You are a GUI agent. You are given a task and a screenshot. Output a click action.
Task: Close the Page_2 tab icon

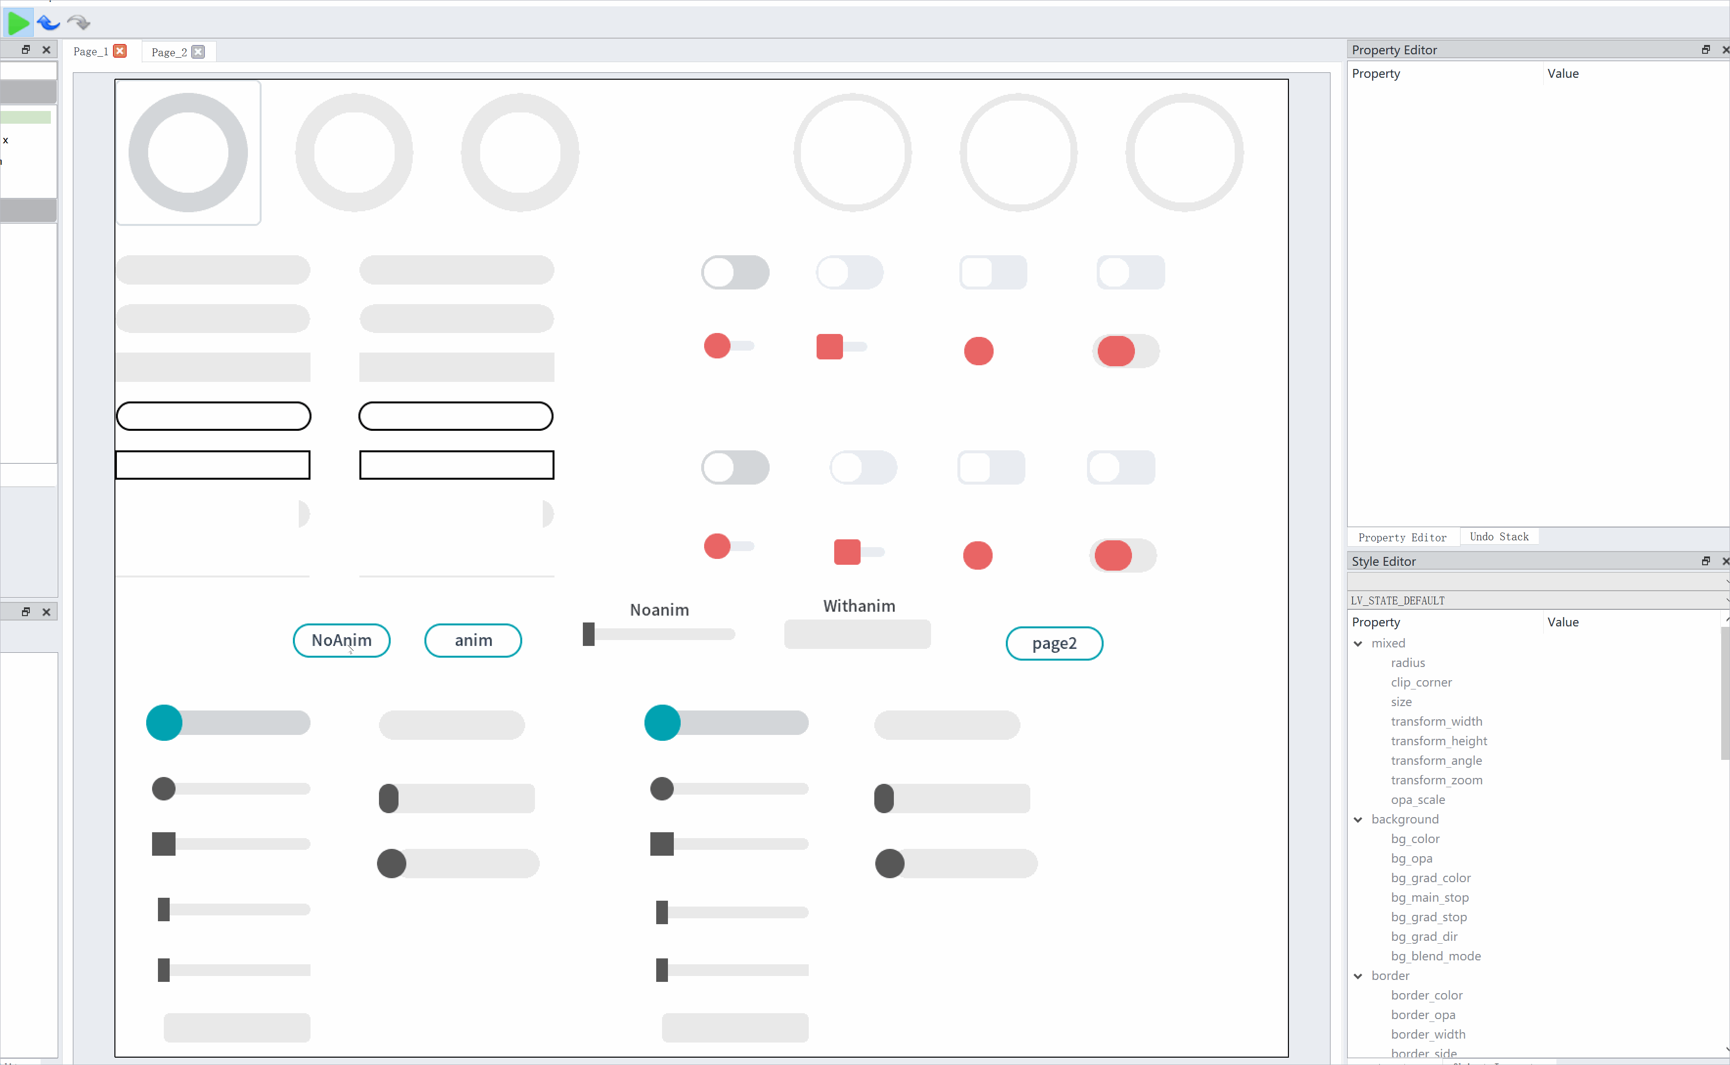point(199,52)
